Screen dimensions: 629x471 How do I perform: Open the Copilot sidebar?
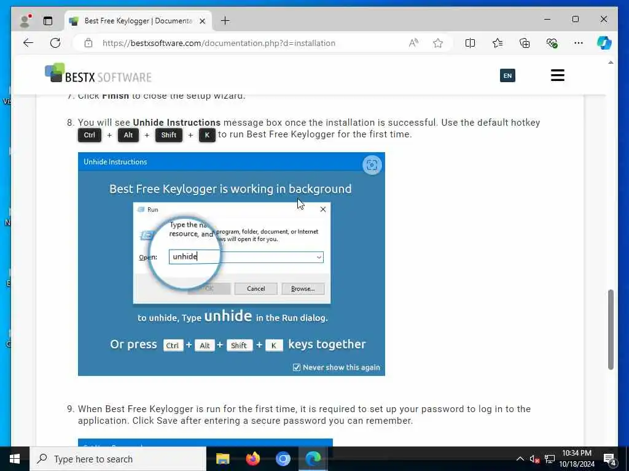pos(604,43)
